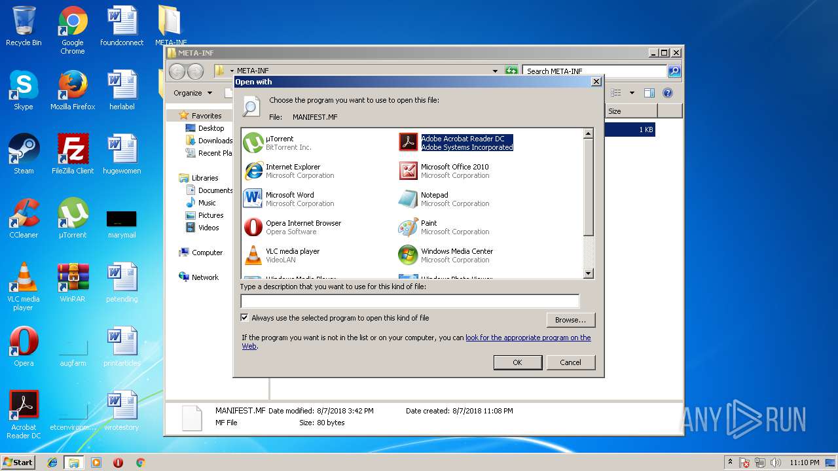838x471 pixels.
Task: Click the Search META-INF box
Action: tap(594, 71)
